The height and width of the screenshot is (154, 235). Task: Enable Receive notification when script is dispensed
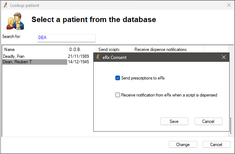pos(117,95)
